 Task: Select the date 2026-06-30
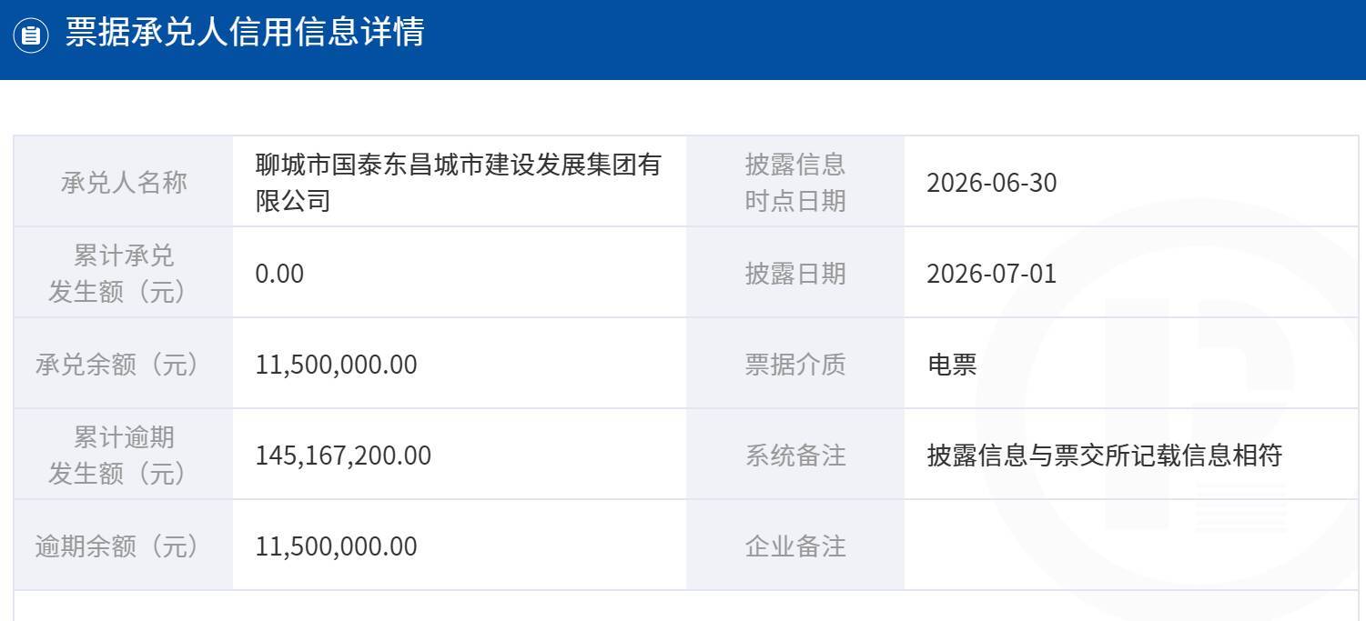tap(992, 183)
